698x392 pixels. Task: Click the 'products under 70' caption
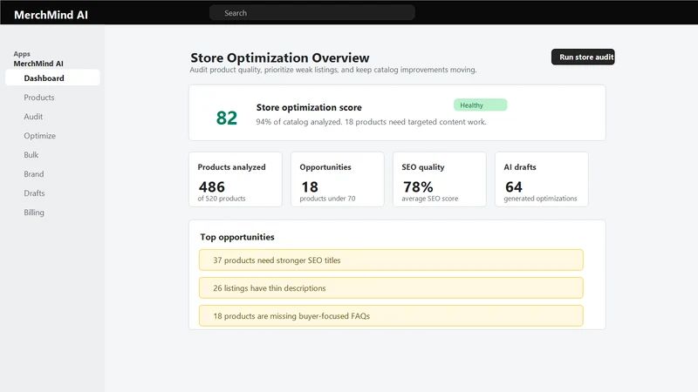click(x=327, y=199)
